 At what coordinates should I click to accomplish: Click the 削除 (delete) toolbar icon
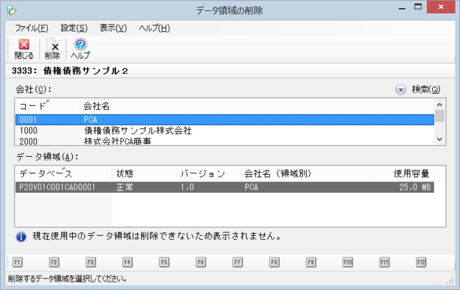(52, 49)
